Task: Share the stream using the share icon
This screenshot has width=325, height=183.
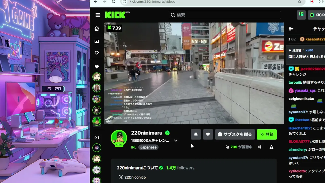Action: tap(259, 147)
